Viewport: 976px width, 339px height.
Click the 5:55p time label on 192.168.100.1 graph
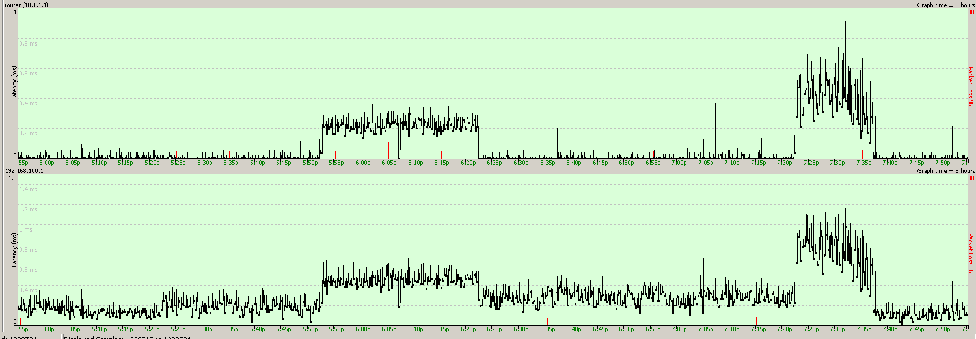click(x=336, y=329)
